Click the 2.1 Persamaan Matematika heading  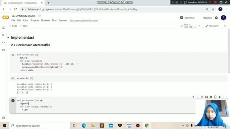click(31, 45)
